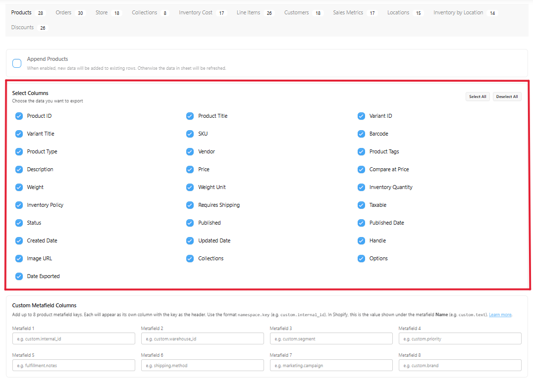Focus the Metafield 4 input field
Screen dimensions: 533x381
point(460,338)
